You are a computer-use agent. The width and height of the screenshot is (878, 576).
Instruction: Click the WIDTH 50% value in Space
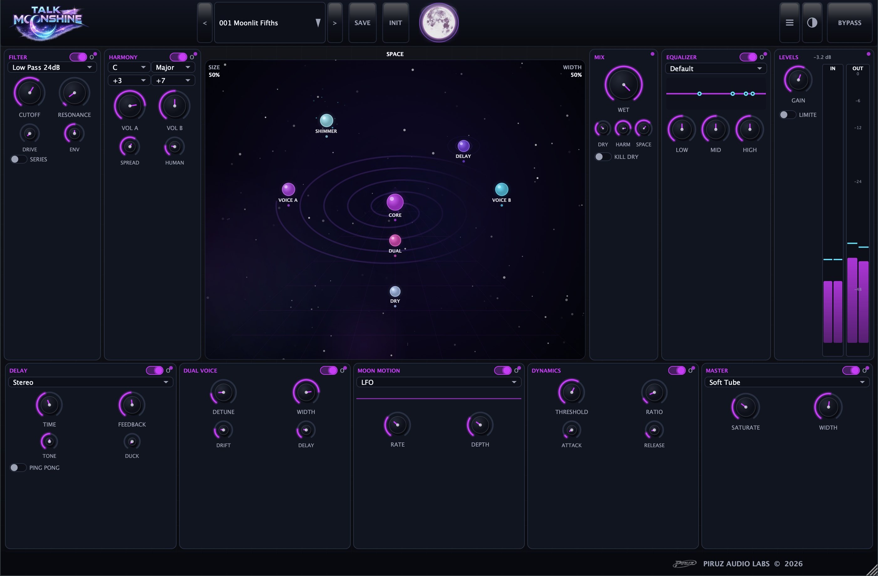click(576, 75)
